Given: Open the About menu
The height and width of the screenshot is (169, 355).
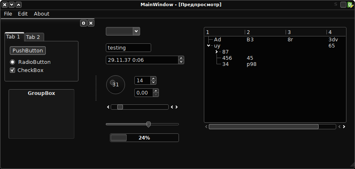Looking at the screenshot, I should pyautogui.click(x=42, y=14).
